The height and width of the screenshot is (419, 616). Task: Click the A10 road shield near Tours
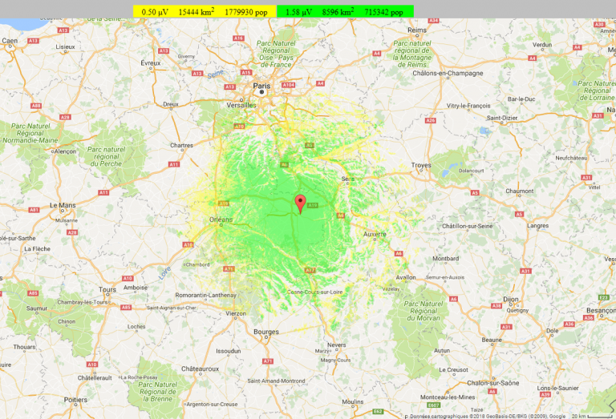click(x=128, y=278)
